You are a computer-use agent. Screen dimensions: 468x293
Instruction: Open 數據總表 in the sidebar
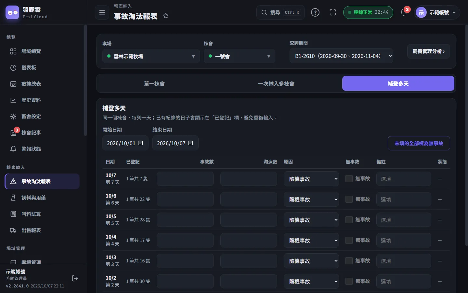(42, 84)
